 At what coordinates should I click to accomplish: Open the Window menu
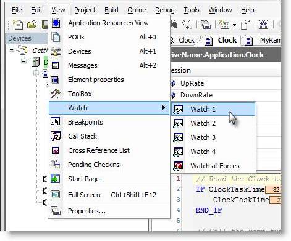(220, 10)
